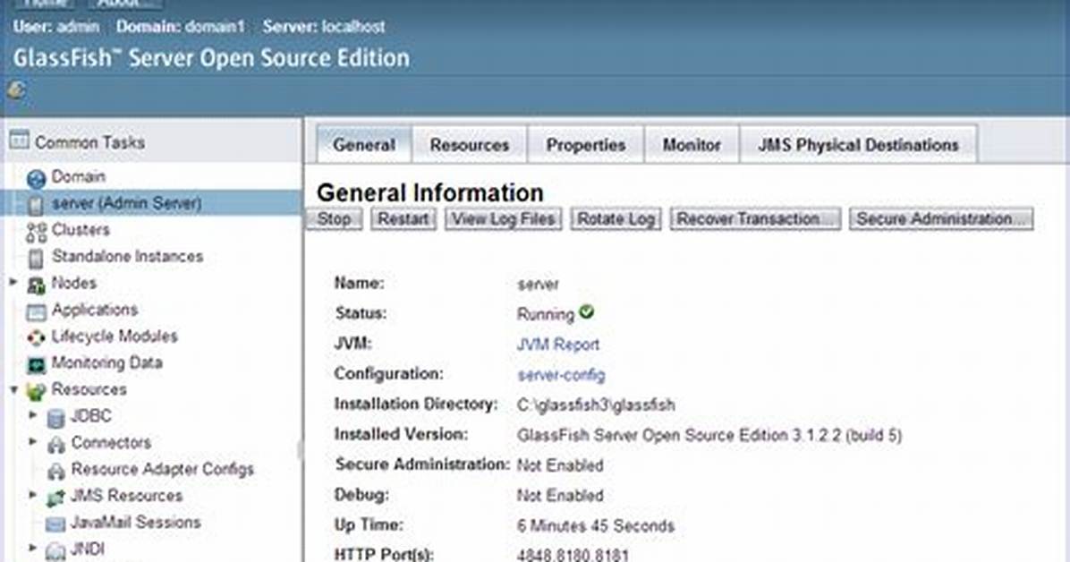Viewport: 1070px width, 562px height.
Task: Click the JDBC database icon
Action: click(x=56, y=418)
